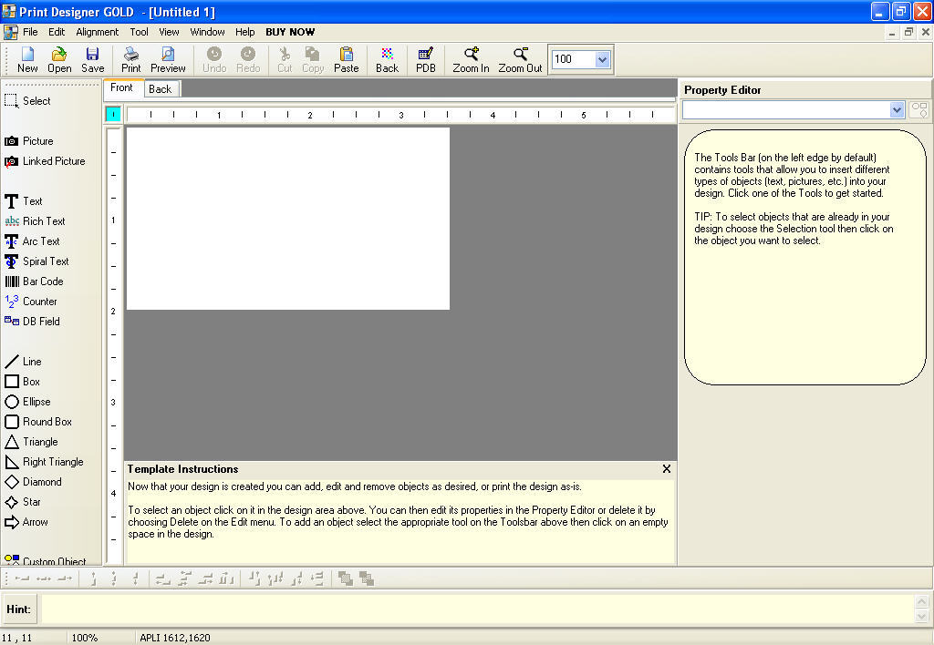Close the Template Instructions panel
This screenshot has height=645, width=934.
pyautogui.click(x=666, y=469)
